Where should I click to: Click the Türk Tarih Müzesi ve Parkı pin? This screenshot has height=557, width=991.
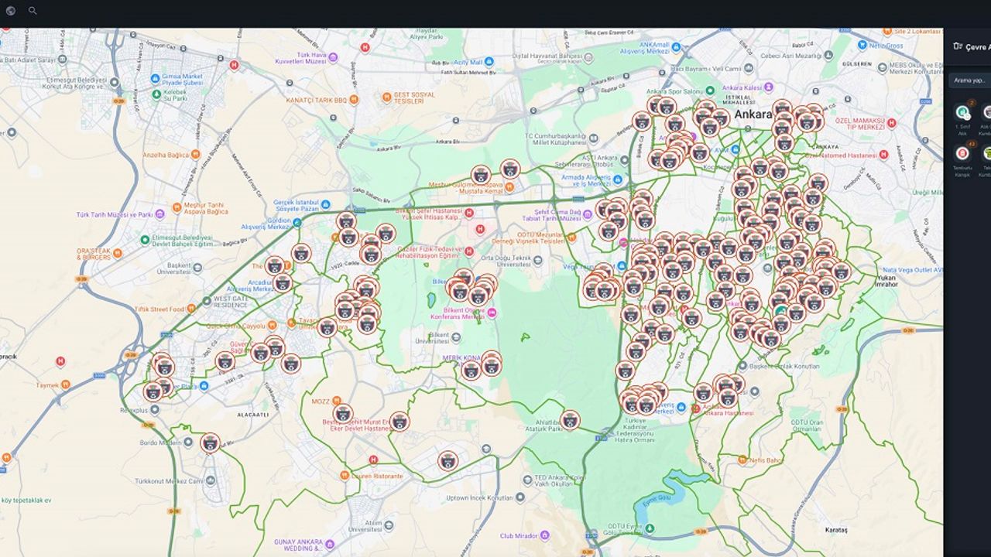tap(160, 214)
